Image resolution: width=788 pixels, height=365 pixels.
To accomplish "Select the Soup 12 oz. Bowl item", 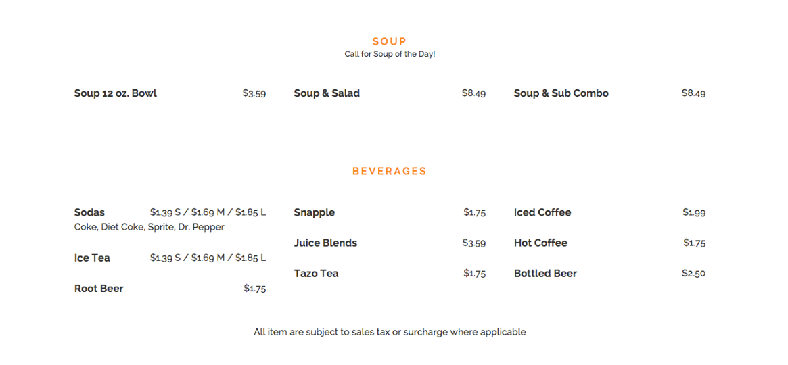I will tap(115, 93).
